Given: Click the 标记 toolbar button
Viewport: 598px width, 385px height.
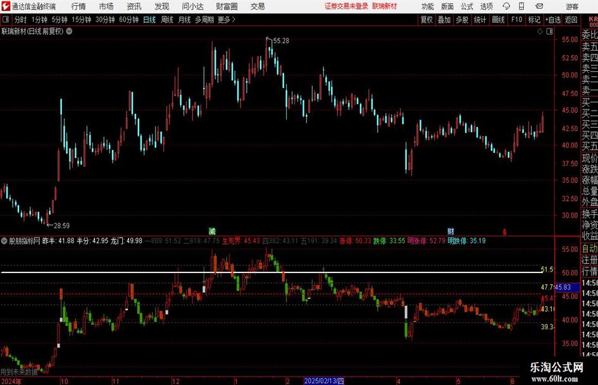Looking at the screenshot, I should [534, 20].
